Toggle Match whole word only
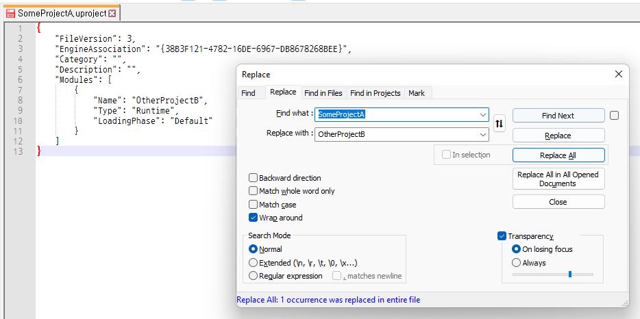The width and height of the screenshot is (640, 319). (x=254, y=191)
